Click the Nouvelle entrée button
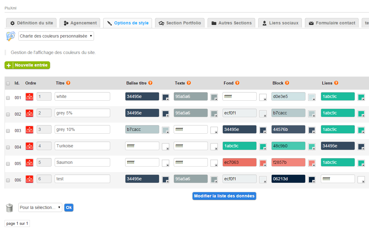The width and height of the screenshot is (369, 241). (x=27, y=65)
